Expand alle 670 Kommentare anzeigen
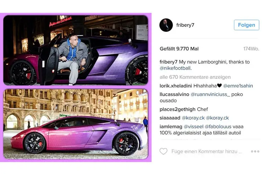This screenshot has height=174, width=262. point(195,77)
